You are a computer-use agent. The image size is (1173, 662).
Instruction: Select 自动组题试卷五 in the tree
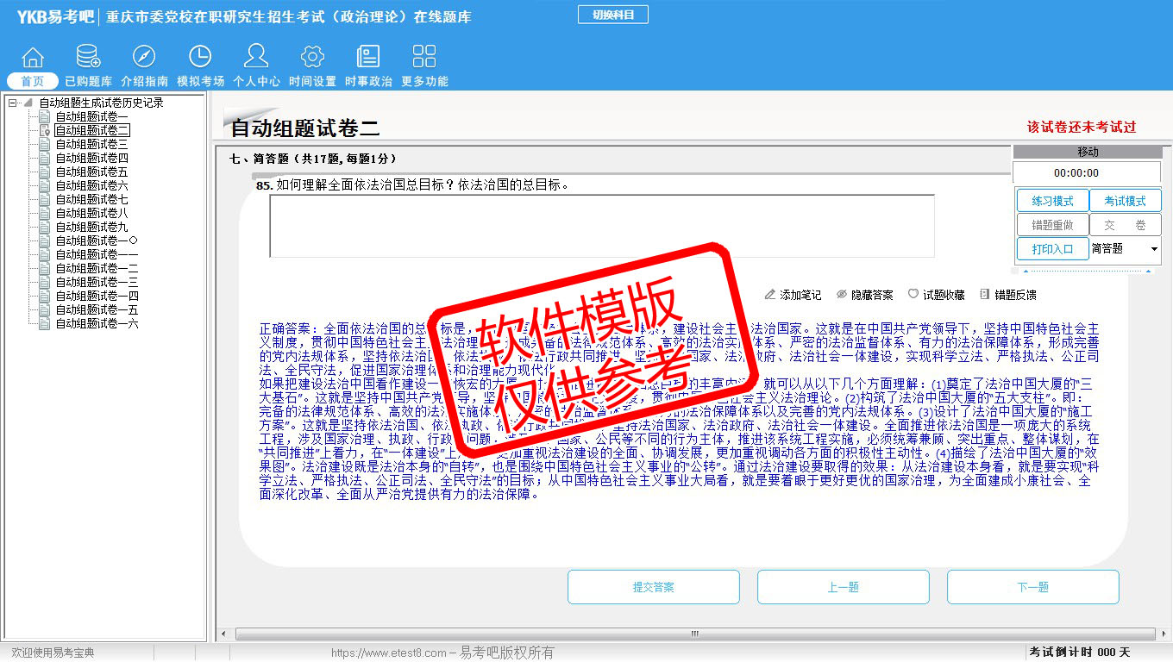coord(91,172)
